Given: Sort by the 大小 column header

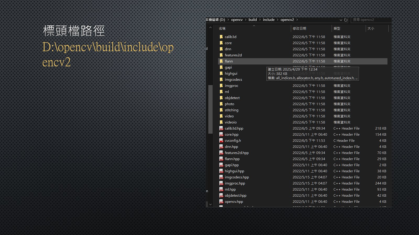Looking at the screenshot, I should coord(377,28).
